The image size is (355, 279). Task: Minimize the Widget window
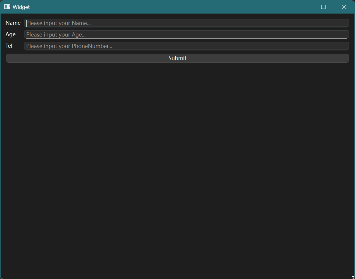click(x=303, y=7)
